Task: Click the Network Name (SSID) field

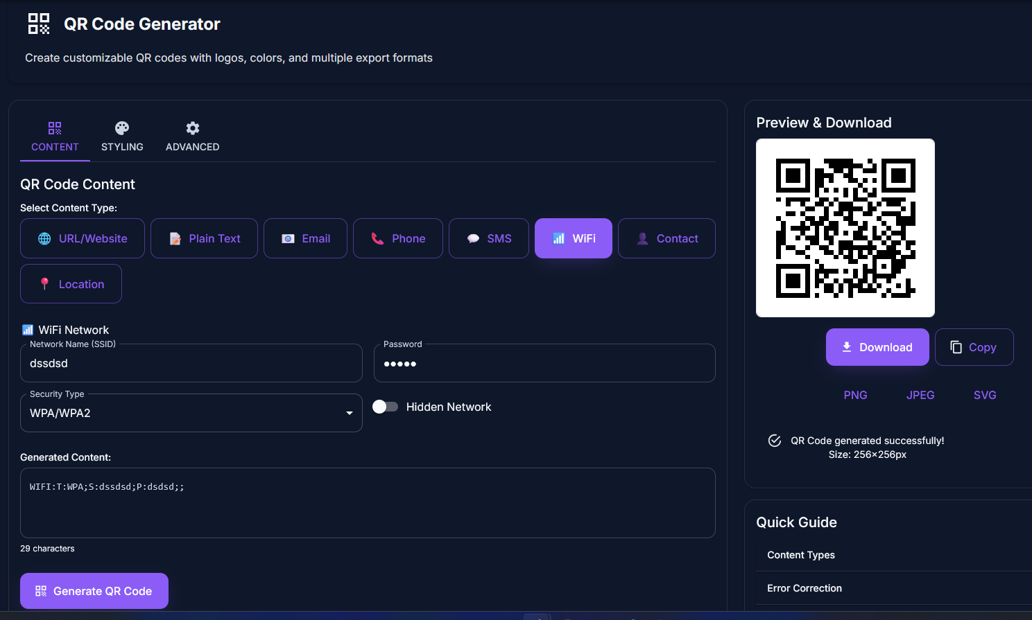Action: click(x=191, y=363)
